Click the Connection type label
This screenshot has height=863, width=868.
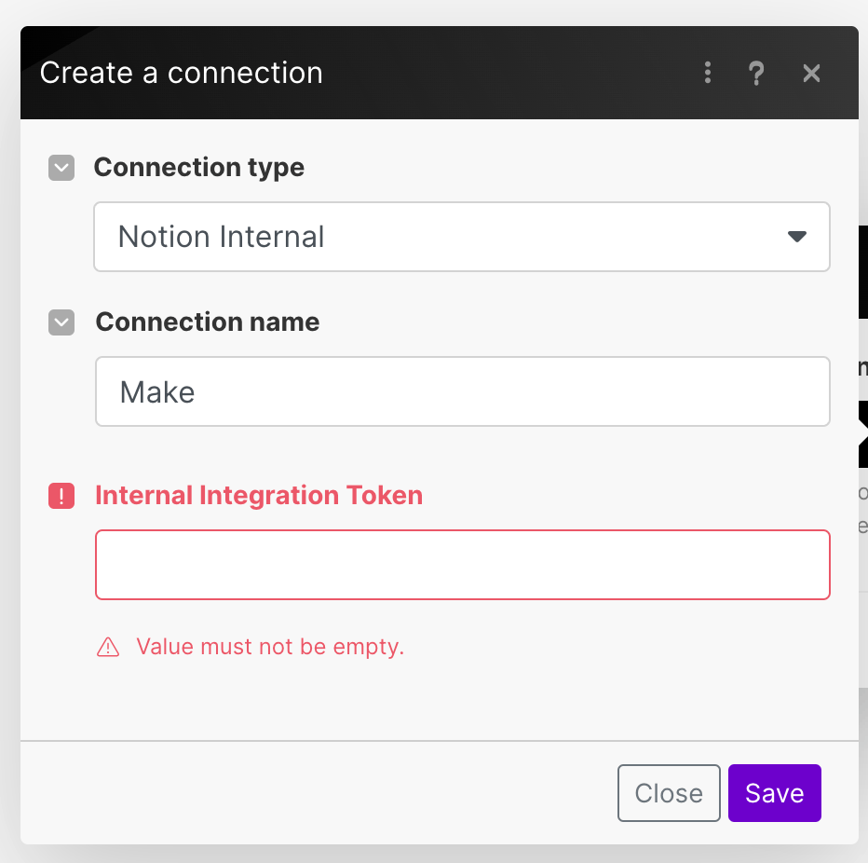(x=199, y=168)
